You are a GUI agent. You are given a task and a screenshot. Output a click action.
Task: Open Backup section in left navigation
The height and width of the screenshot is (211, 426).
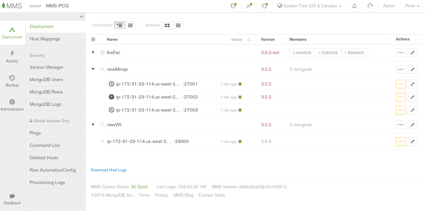[12, 81]
